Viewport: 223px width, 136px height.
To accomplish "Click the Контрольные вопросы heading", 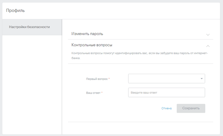I will coord(92,45).
